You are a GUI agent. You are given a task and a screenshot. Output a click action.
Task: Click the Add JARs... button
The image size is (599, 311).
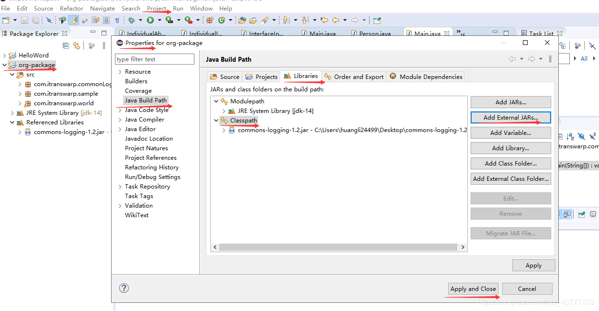[x=510, y=102]
